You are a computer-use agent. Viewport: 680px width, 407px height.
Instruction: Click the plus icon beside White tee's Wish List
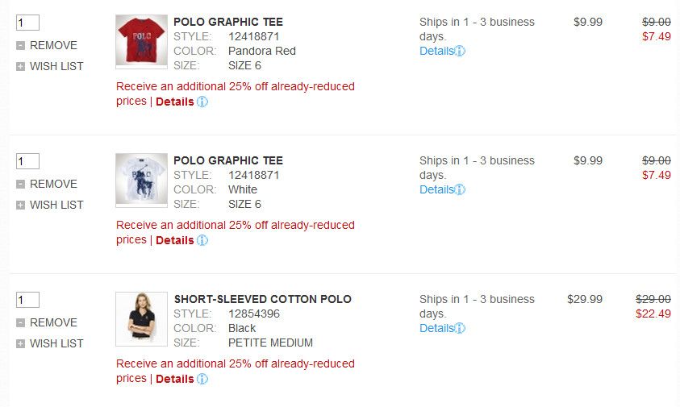click(20, 206)
